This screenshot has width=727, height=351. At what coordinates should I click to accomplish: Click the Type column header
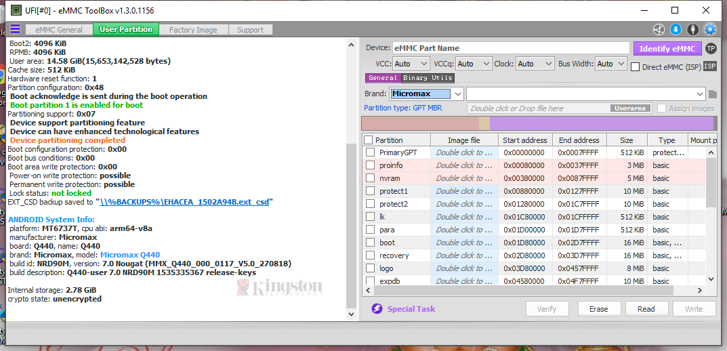click(667, 140)
